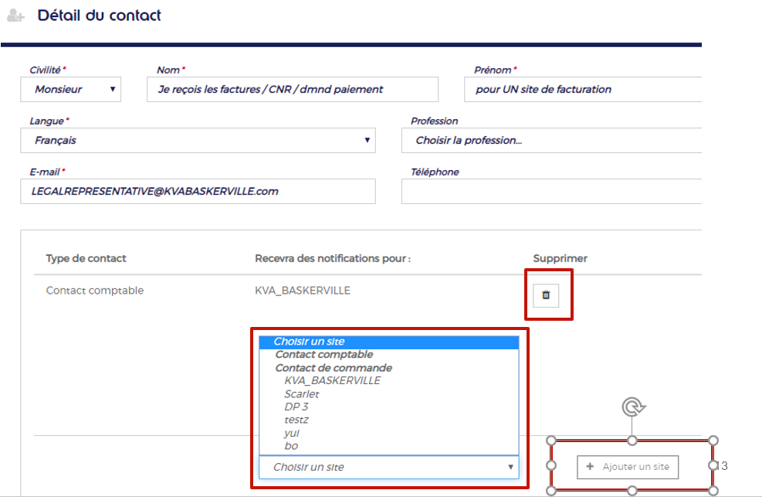Choose DP 3 from the site list
The image size is (762, 497).
[x=296, y=407]
